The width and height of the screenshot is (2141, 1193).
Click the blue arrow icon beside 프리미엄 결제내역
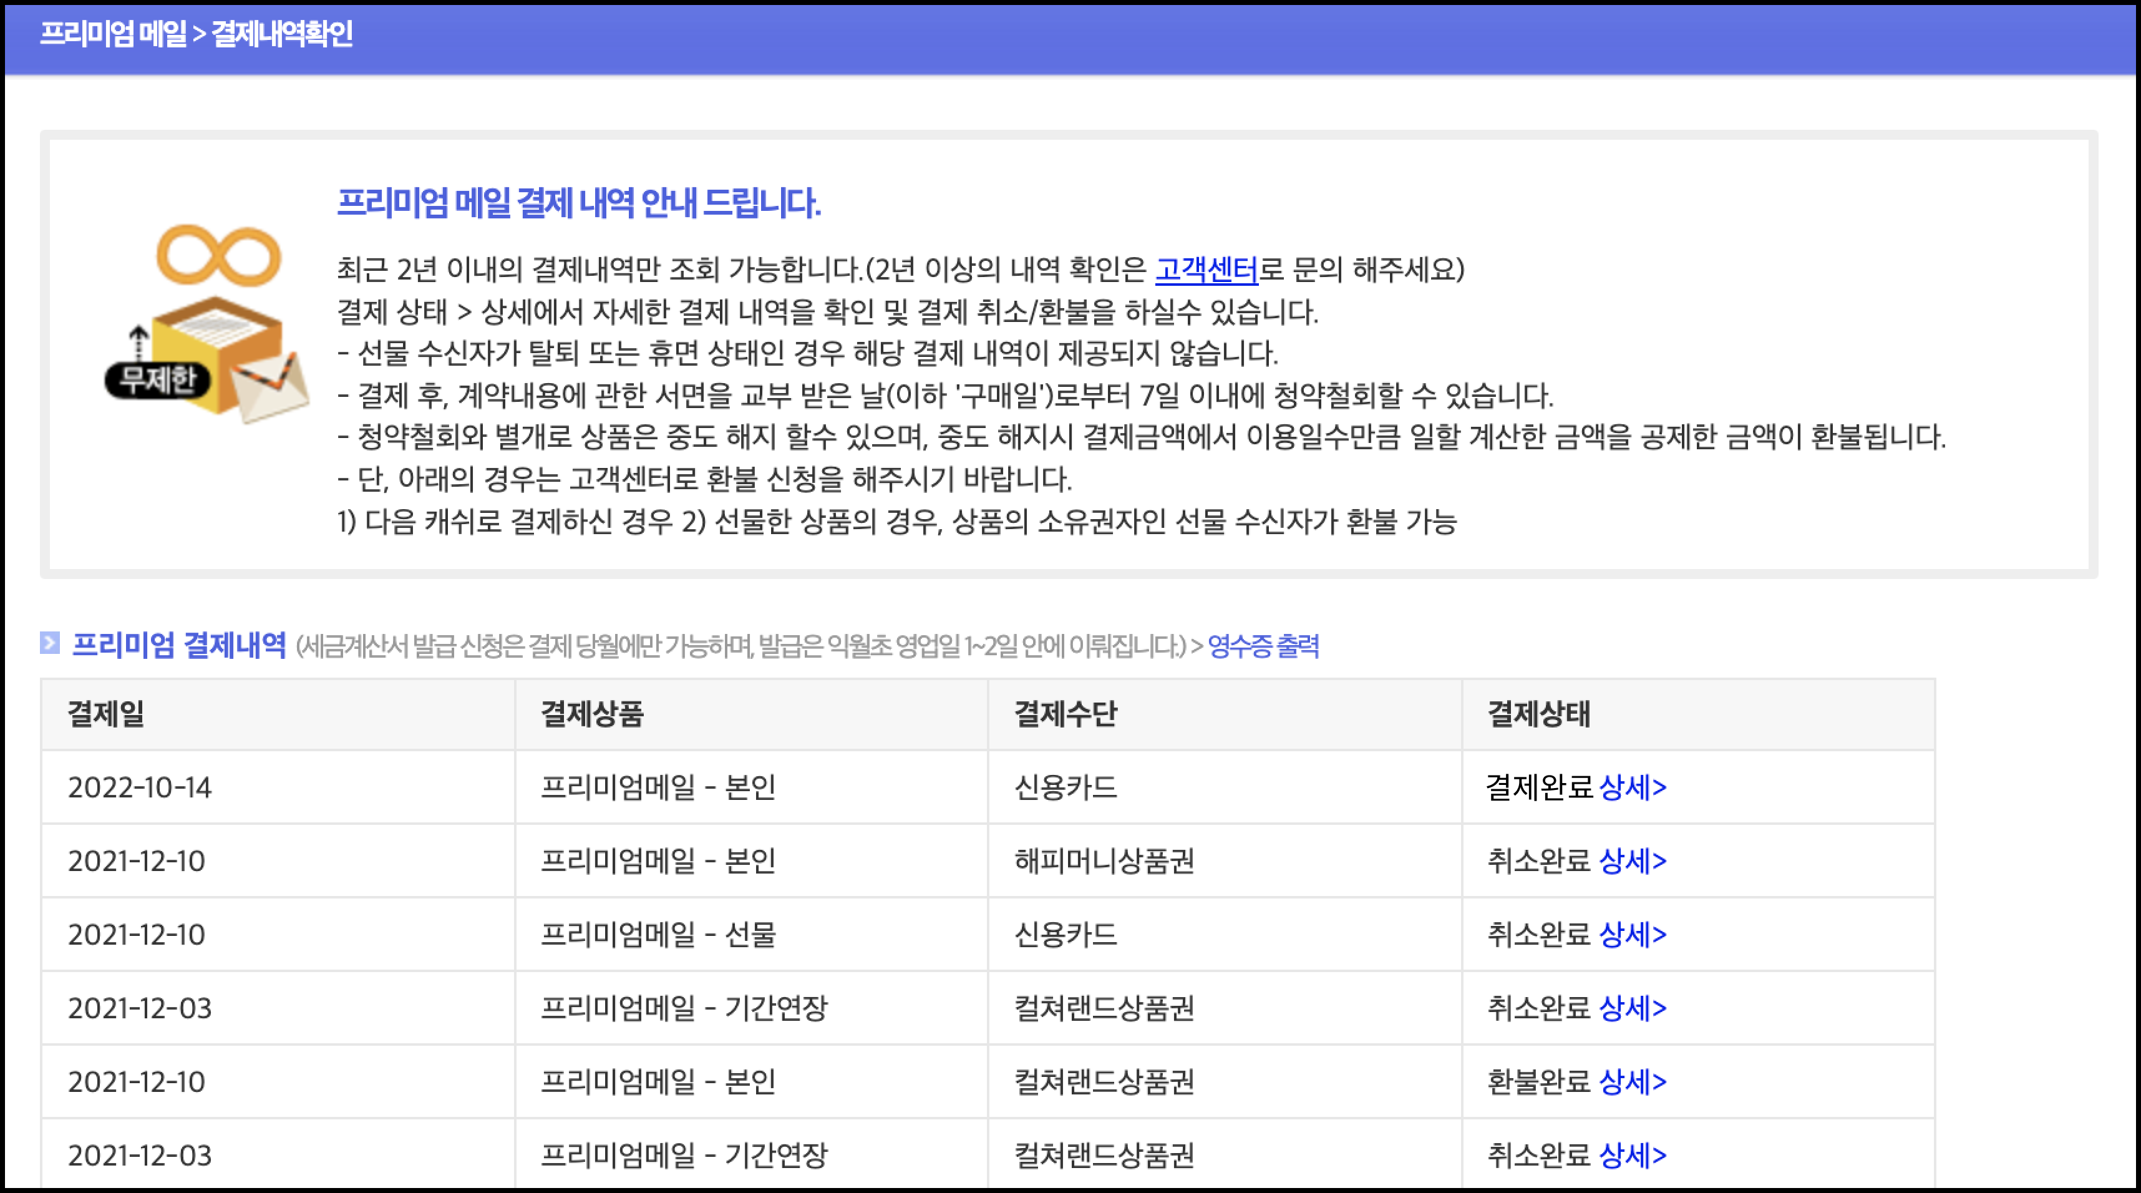click(x=50, y=643)
